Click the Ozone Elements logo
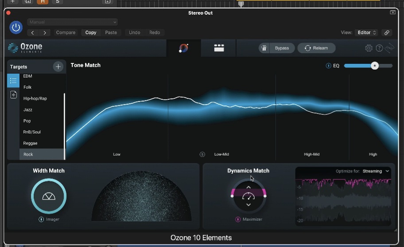This screenshot has width=404, height=247. [x=25, y=48]
